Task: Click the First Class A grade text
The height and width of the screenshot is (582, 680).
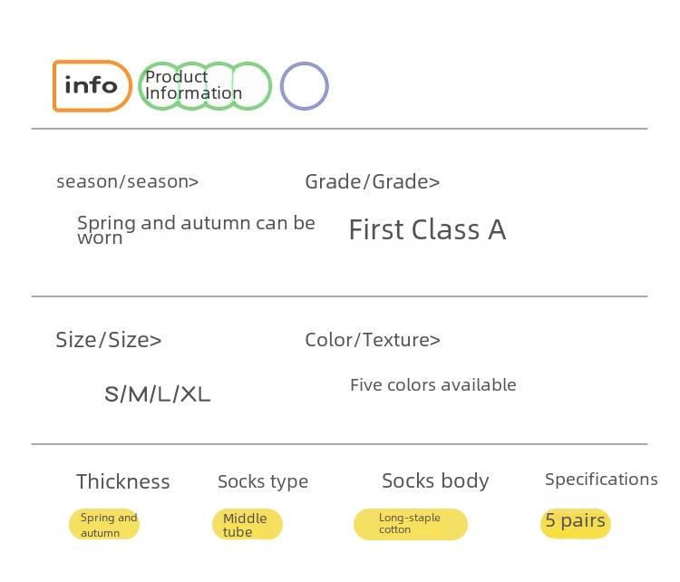Action: coord(428,229)
